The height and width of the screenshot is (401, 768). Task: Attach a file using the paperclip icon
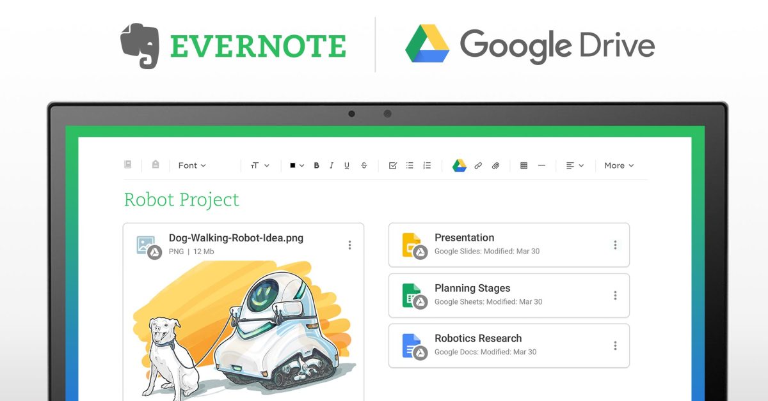pyautogui.click(x=495, y=165)
